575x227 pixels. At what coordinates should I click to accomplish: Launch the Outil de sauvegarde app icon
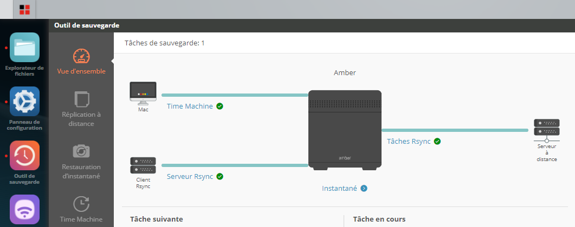pyautogui.click(x=24, y=156)
